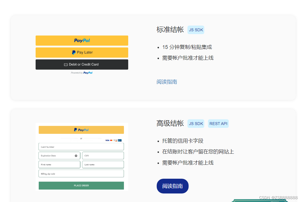Screen dimensions: 302x202
Task: Click the Card Number field
Action: (x=81, y=147)
